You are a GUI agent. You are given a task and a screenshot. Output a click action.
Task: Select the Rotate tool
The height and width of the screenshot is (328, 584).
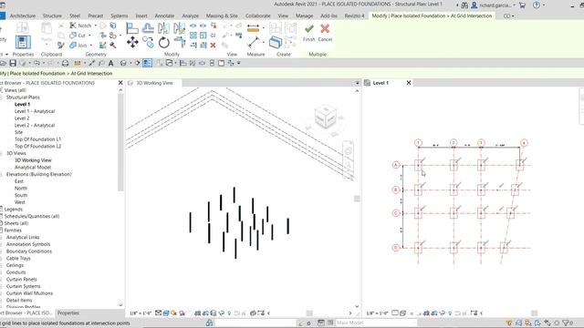point(164,43)
